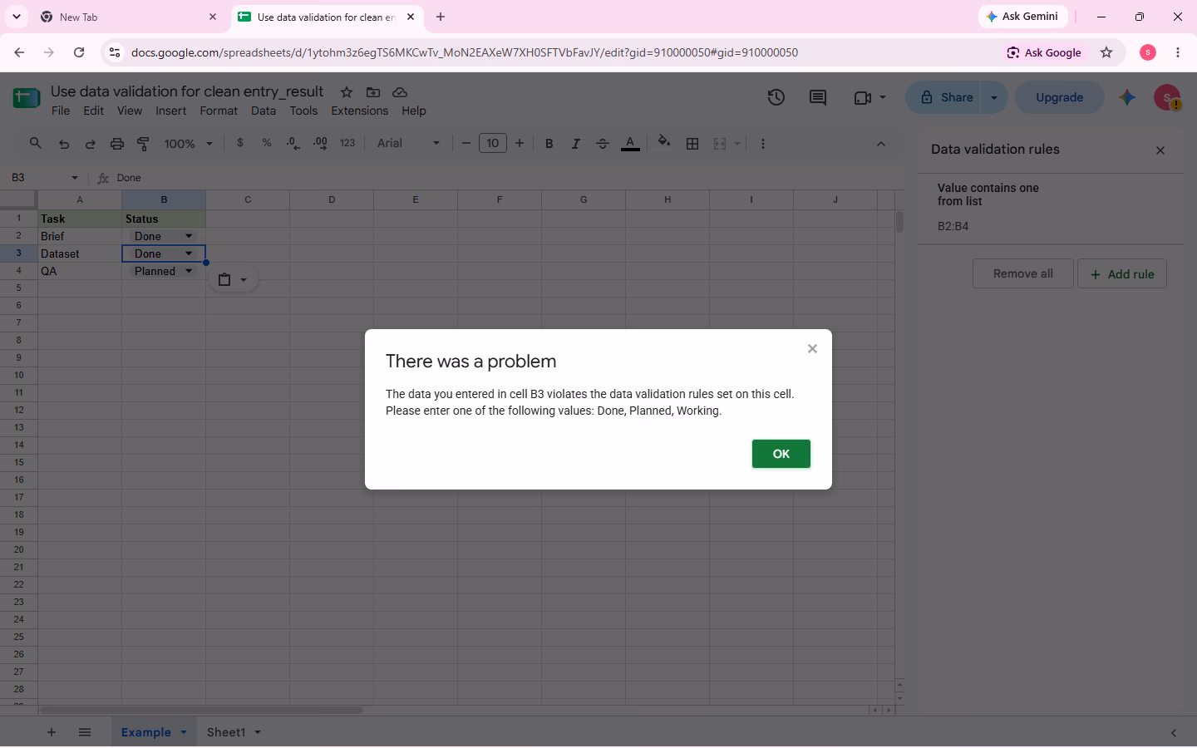Open Example sheet tab menu arrow
The width and height of the screenshot is (1197, 748).
click(183, 732)
